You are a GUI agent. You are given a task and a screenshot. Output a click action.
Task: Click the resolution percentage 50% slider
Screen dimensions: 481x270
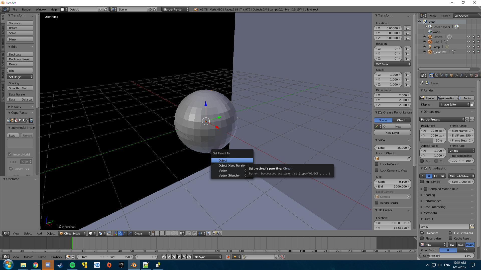[433, 140]
